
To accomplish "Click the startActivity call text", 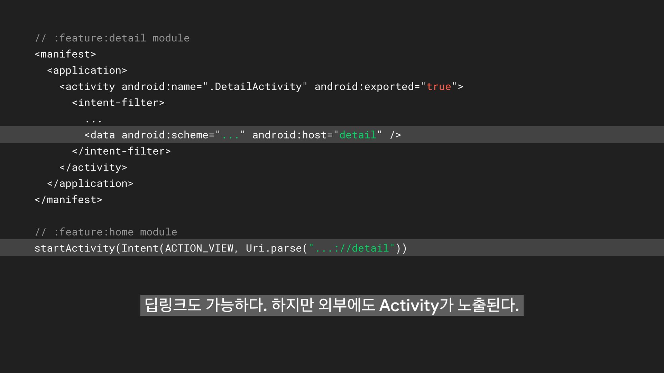I will coord(74,248).
